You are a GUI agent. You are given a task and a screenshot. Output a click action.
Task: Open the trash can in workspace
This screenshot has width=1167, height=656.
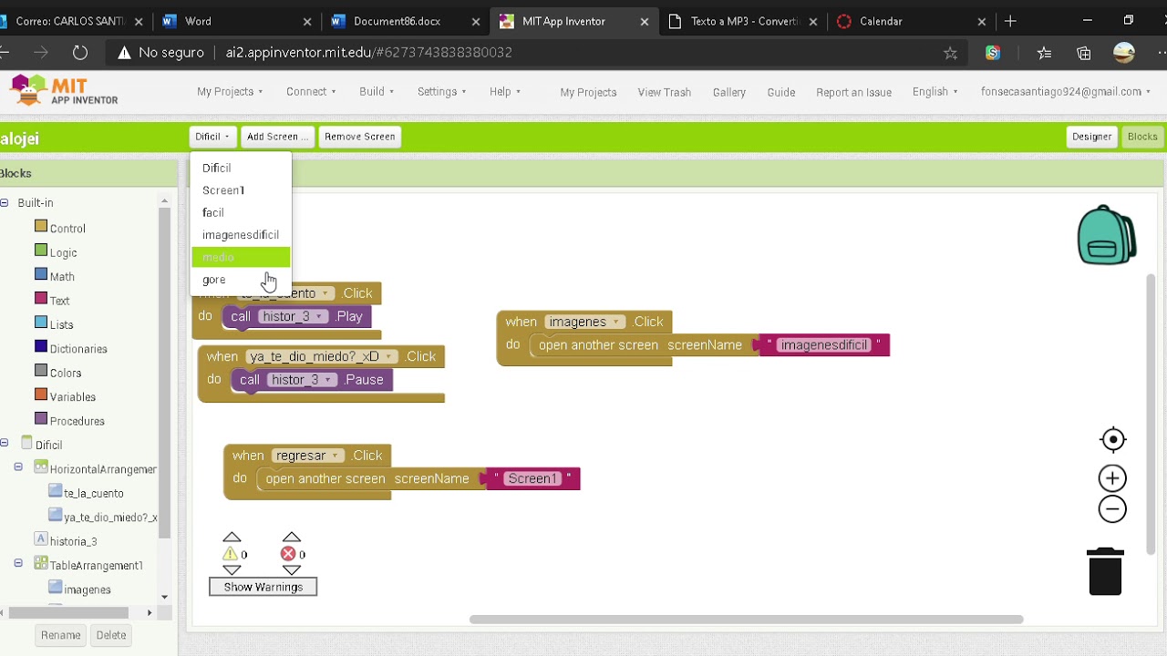coord(1105,571)
